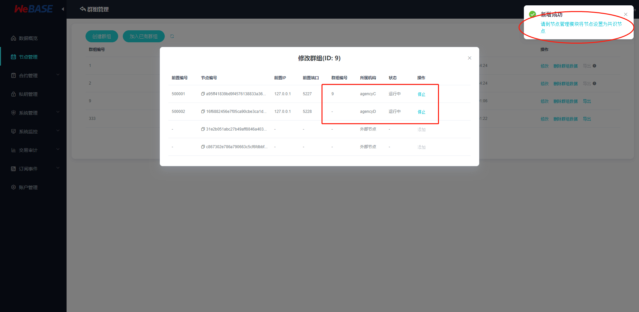Image resolution: width=639 pixels, height=312 pixels.
Task: Click group number 333 in background table
Action: pyautogui.click(x=92, y=119)
